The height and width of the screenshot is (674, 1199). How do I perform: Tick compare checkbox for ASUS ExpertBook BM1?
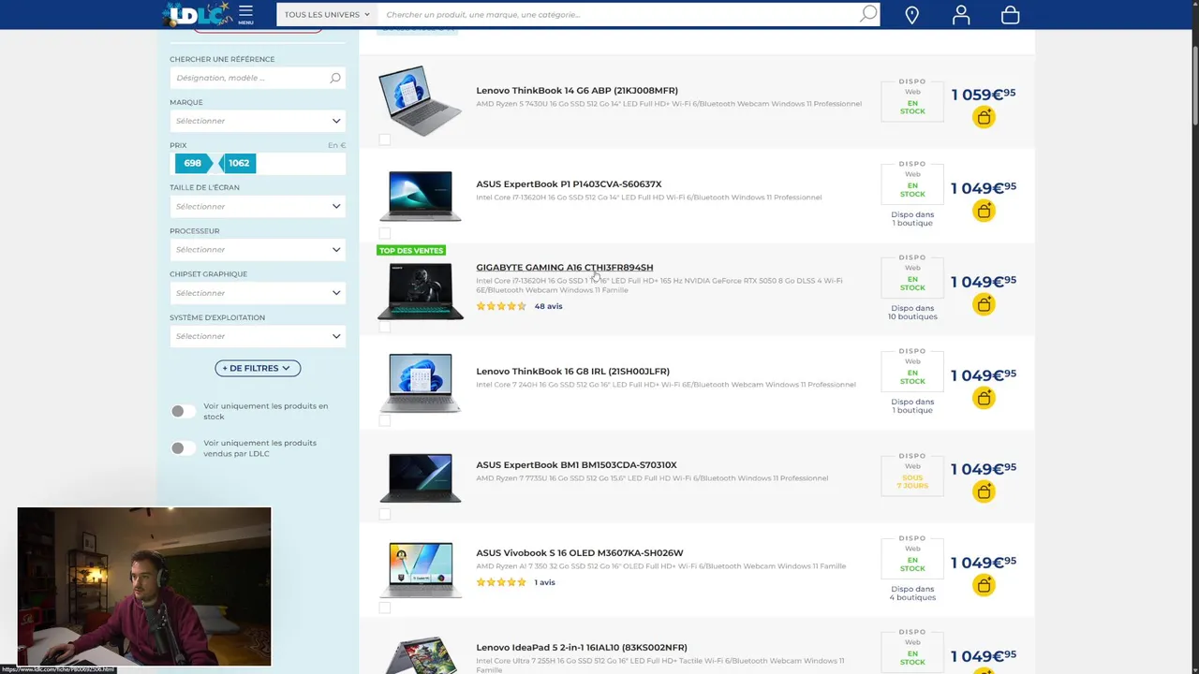pos(384,514)
